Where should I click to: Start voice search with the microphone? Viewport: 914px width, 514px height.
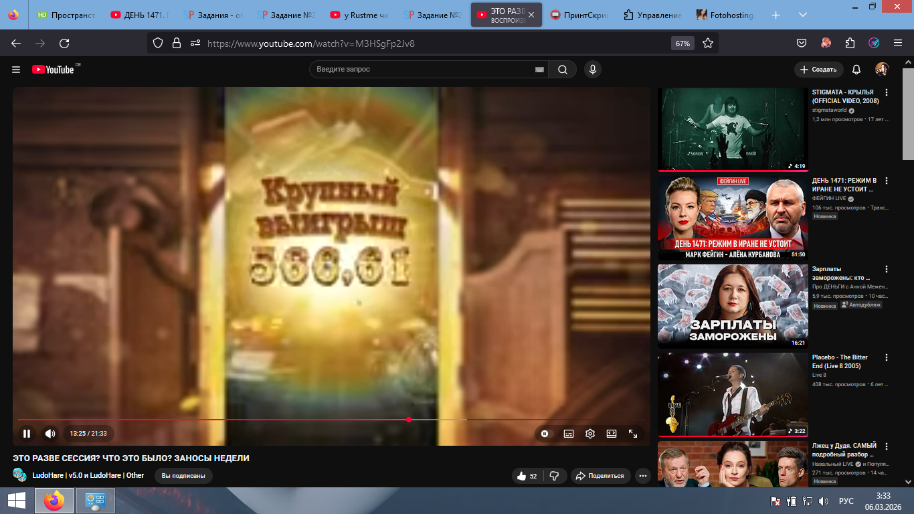click(x=592, y=70)
